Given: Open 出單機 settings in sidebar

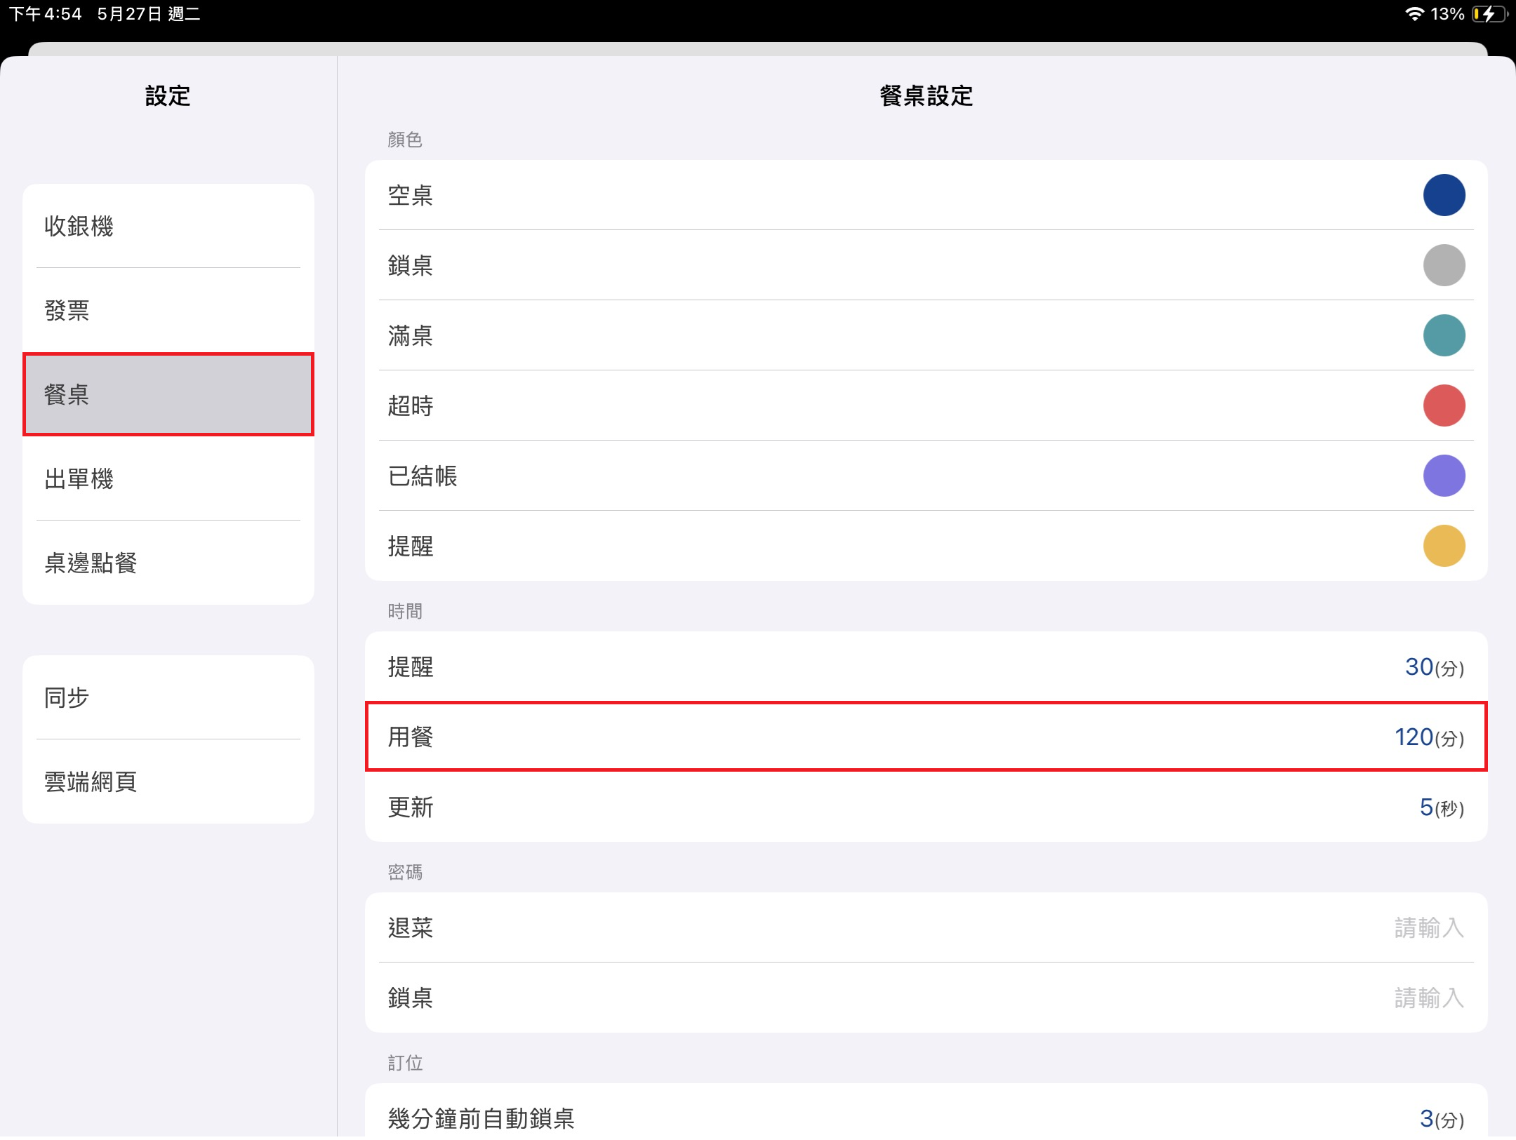Looking at the screenshot, I should pos(168,478).
